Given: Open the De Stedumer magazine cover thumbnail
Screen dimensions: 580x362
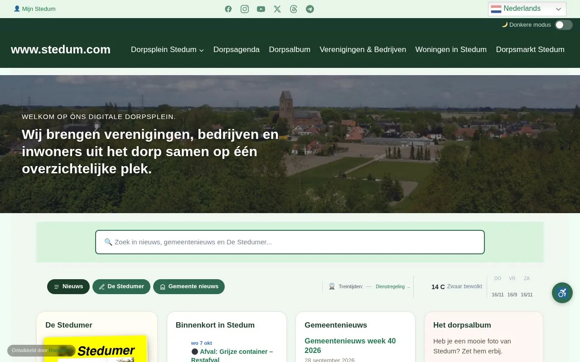Looking at the screenshot, I should 96,348.
